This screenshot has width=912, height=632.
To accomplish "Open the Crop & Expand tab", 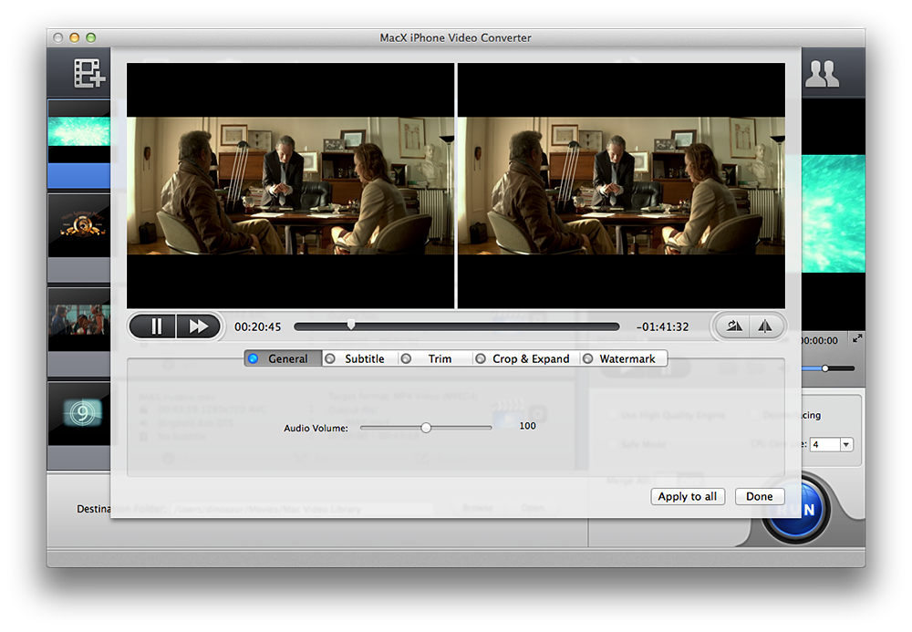I will tap(526, 358).
